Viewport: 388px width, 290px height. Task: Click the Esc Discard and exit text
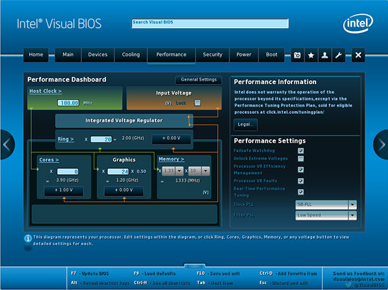click(284, 283)
